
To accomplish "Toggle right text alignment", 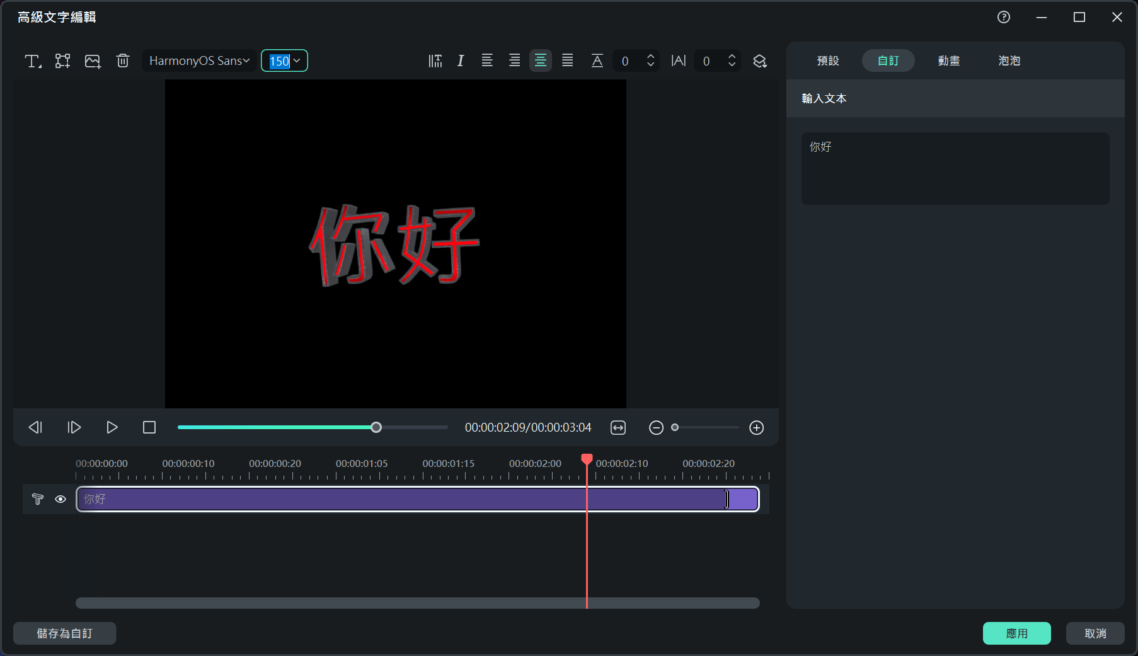I will tap(514, 61).
